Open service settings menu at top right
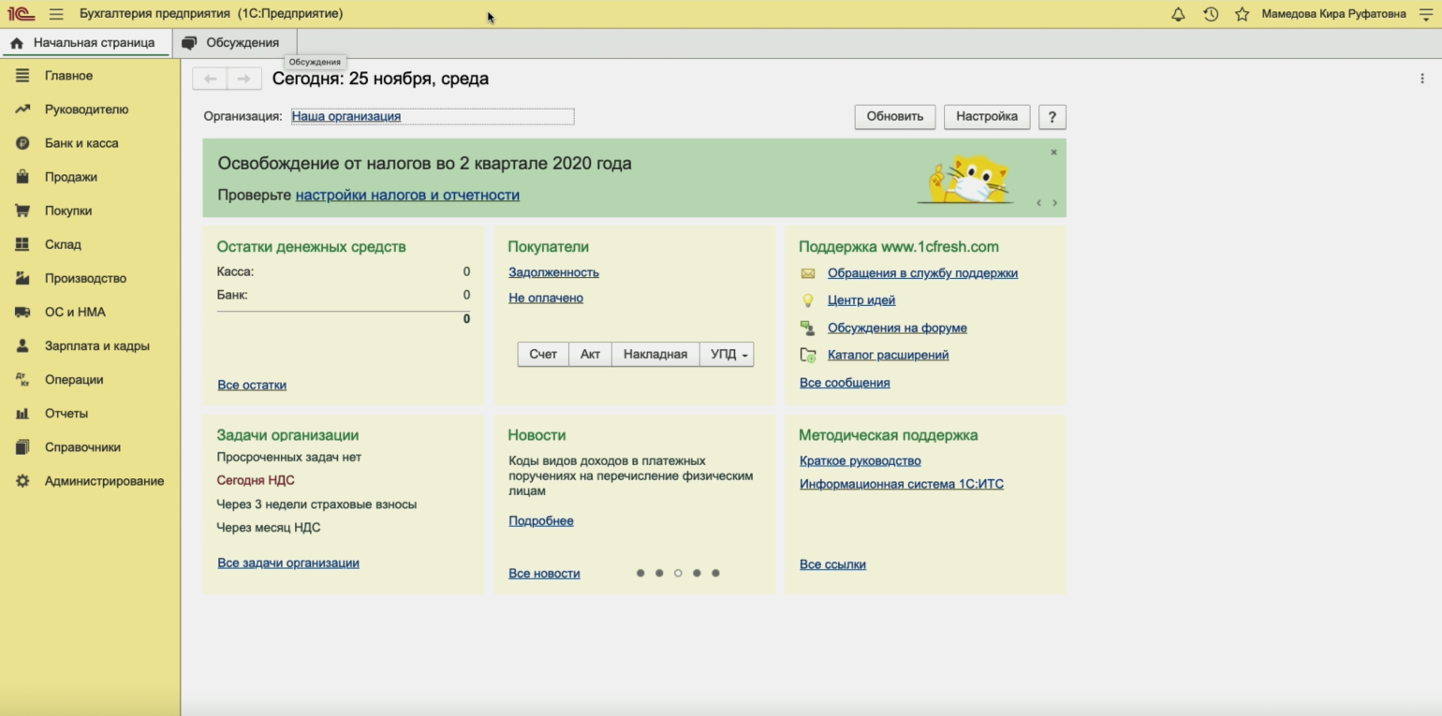Screen dimensions: 1442x716 pyautogui.click(x=1426, y=14)
